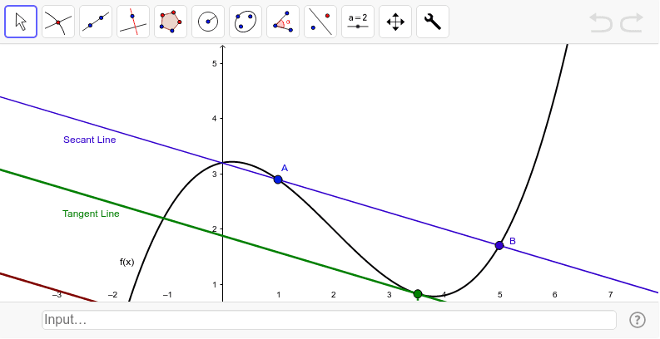Open the wrench settings tool

433,22
